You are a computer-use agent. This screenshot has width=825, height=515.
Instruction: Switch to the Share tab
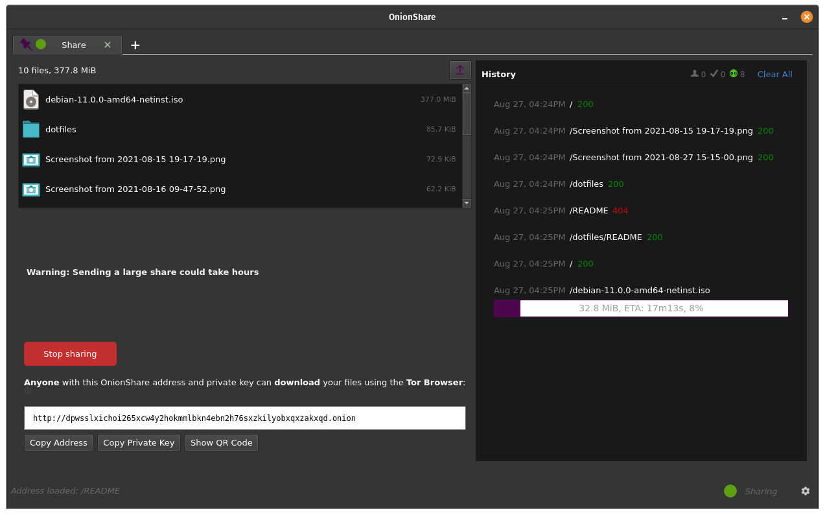coord(67,45)
